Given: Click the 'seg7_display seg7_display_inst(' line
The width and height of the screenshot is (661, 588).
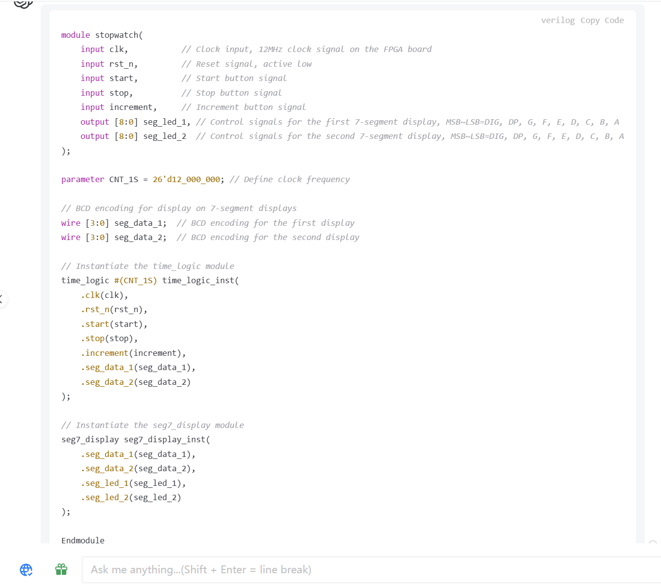Looking at the screenshot, I should tap(136, 439).
